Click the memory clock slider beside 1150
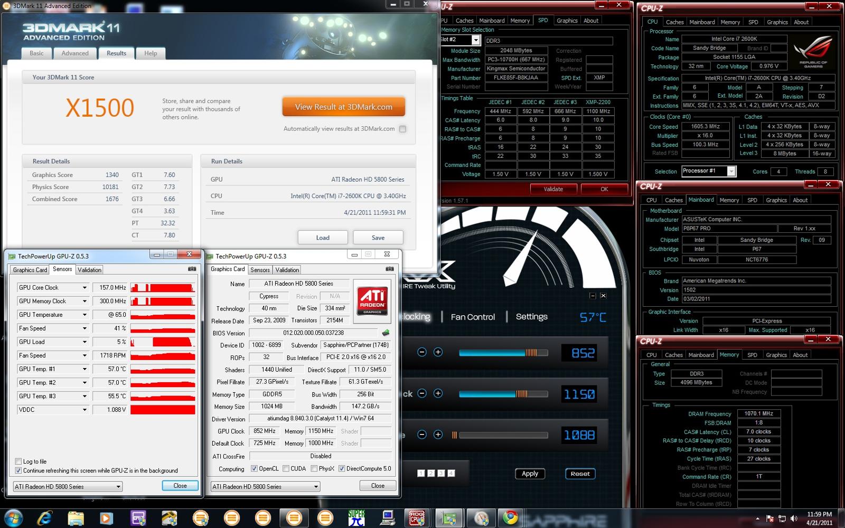The image size is (845, 528). 503,394
